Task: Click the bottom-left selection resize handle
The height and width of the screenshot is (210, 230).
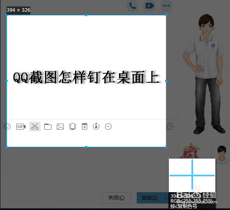Action: click(x=6, y=147)
